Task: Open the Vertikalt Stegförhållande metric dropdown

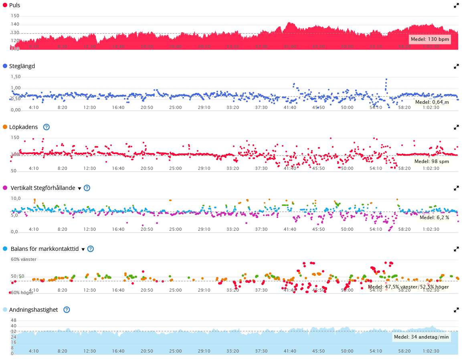Action: coord(79,188)
